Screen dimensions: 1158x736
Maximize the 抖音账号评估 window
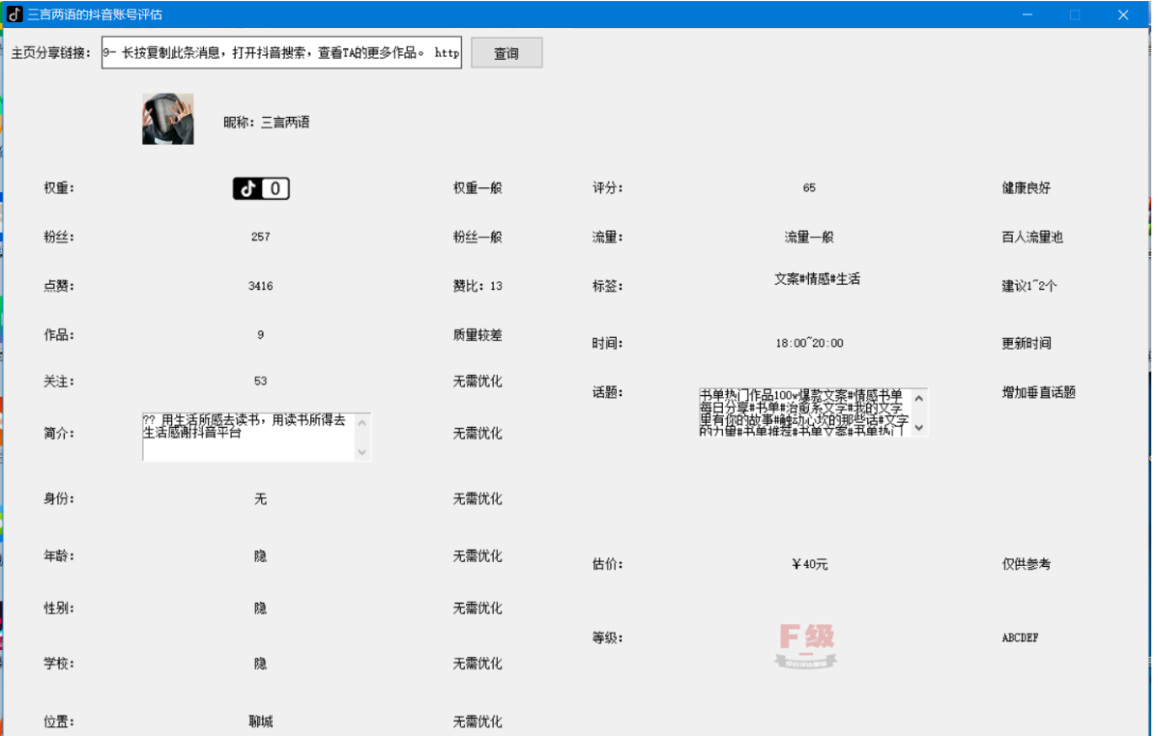pyautogui.click(x=1075, y=14)
